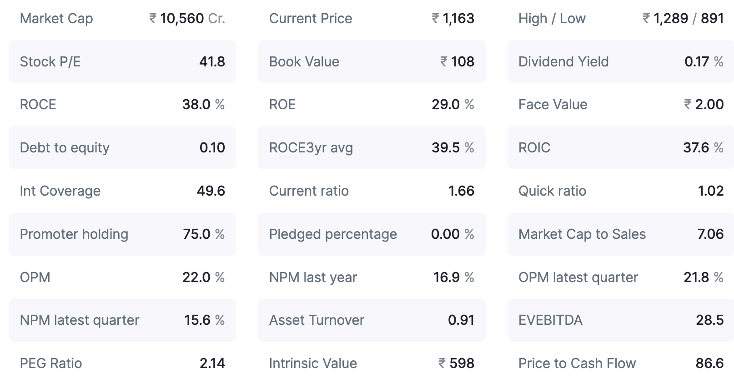Screen dimensions: 734x384
Task: Click the High / Low label
Action: point(552,19)
